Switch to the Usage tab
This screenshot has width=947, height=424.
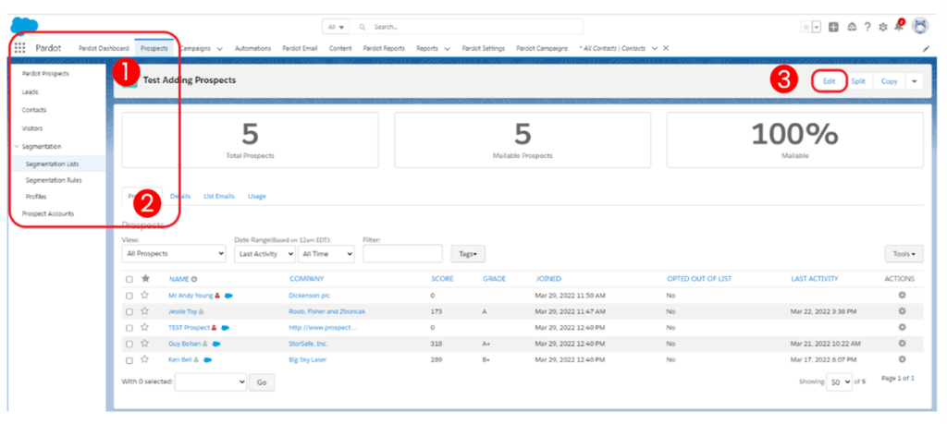(257, 196)
